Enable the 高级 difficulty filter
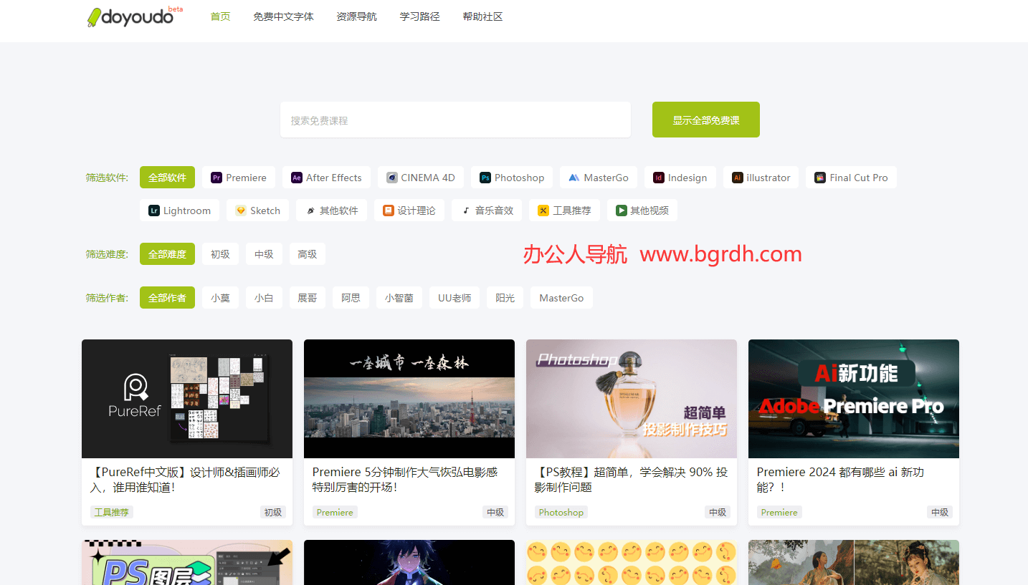 [x=307, y=253]
